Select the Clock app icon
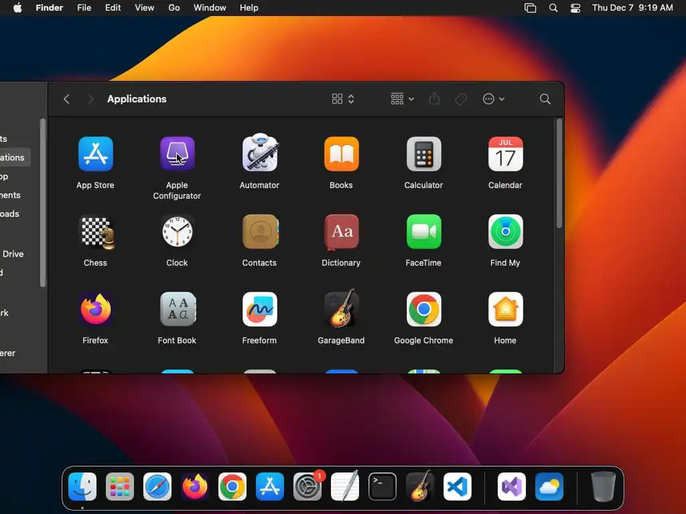 click(177, 232)
